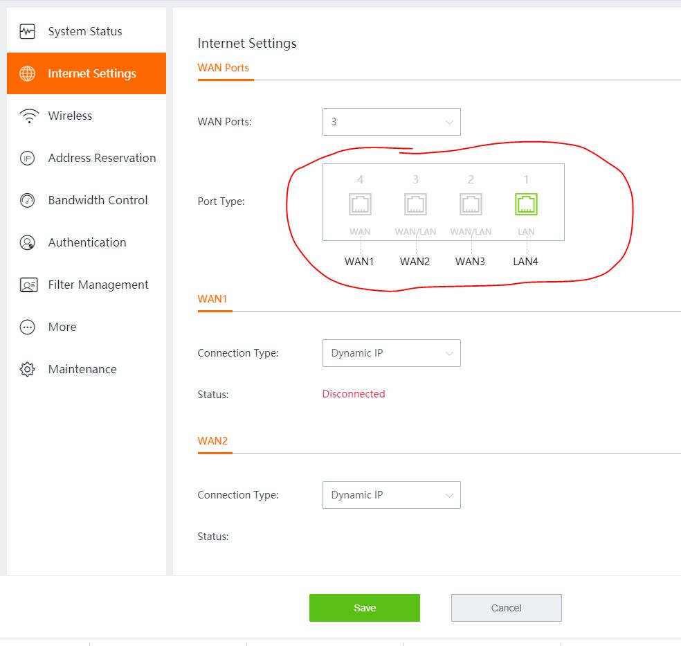Click the More ellipsis icon
681x646 pixels.
(x=28, y=328)
